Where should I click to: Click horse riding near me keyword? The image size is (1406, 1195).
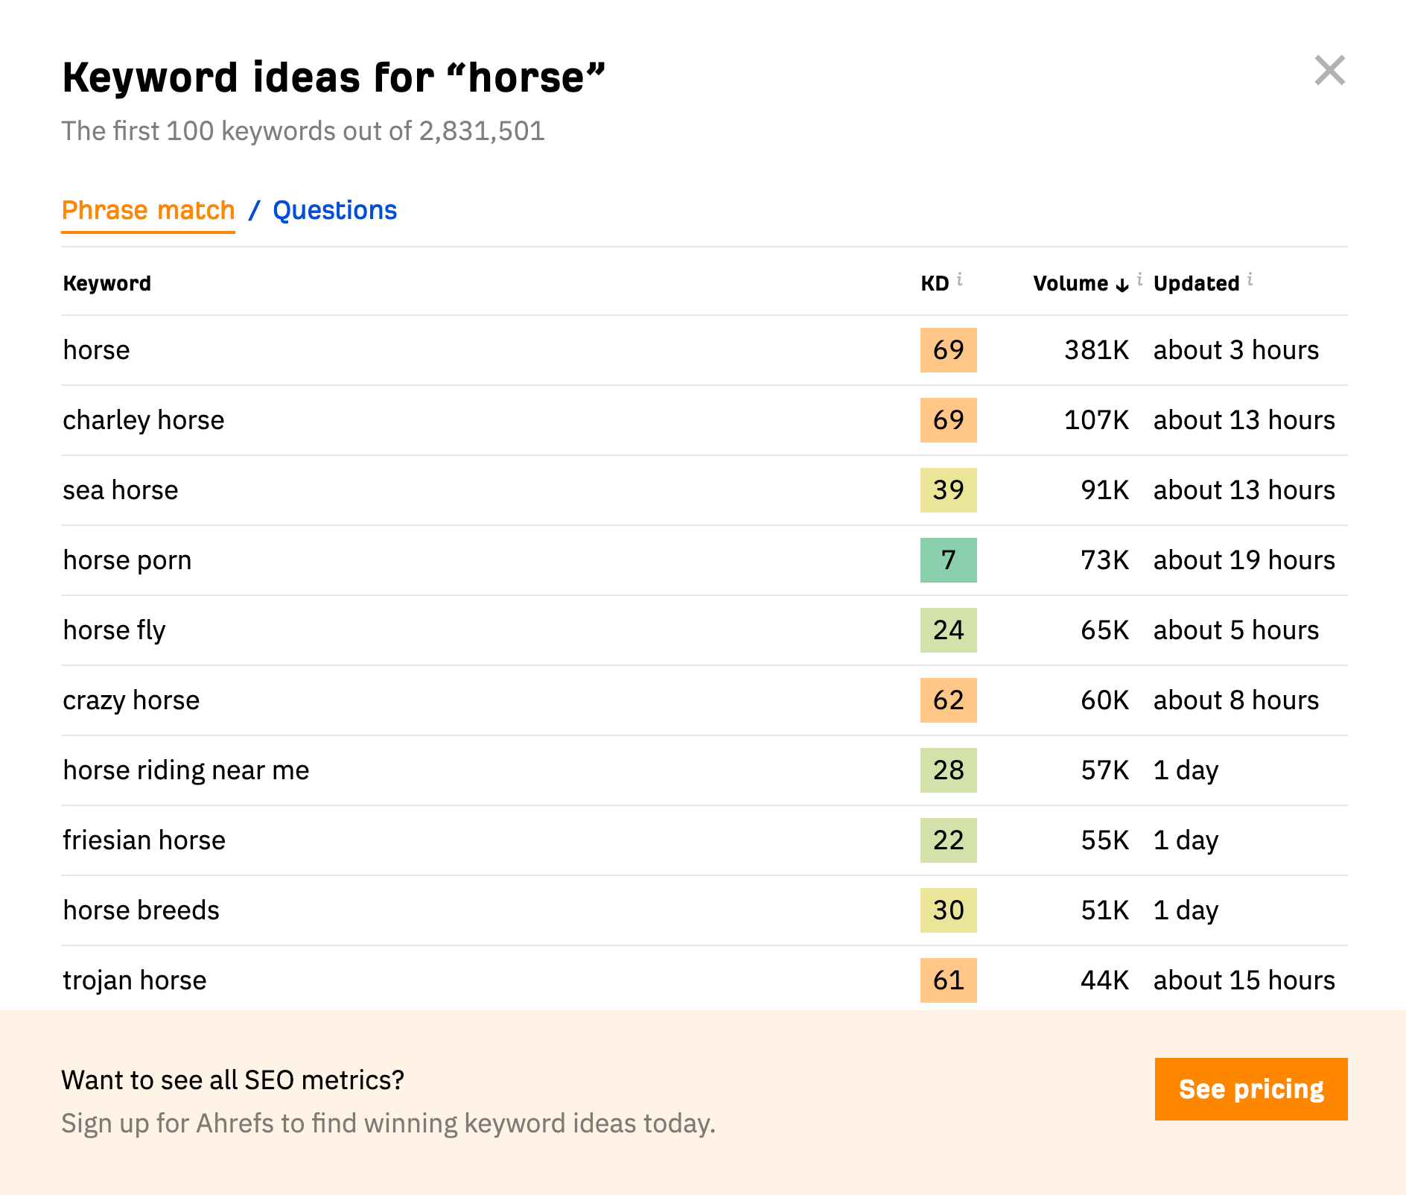[x=186, y=770]
